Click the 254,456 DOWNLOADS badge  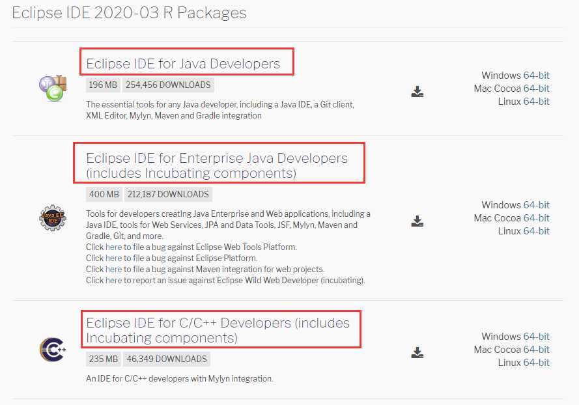point(168,85)
